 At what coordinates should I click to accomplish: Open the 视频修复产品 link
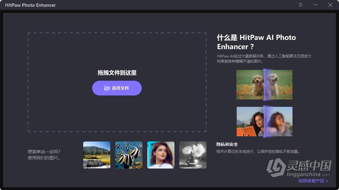[x=313, y=181]
